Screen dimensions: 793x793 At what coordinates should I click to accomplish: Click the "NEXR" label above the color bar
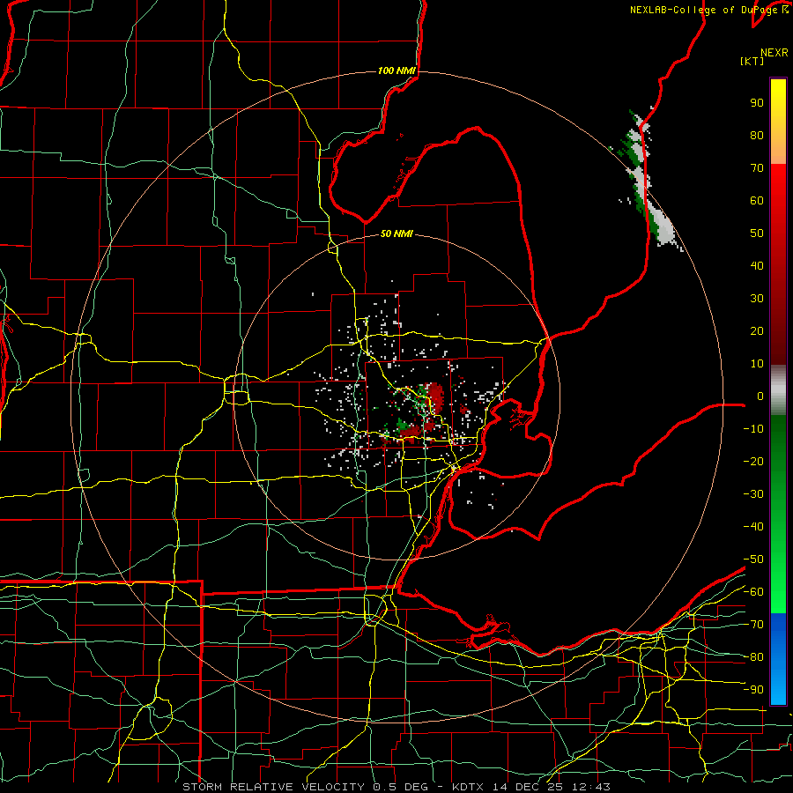(774, 53)
